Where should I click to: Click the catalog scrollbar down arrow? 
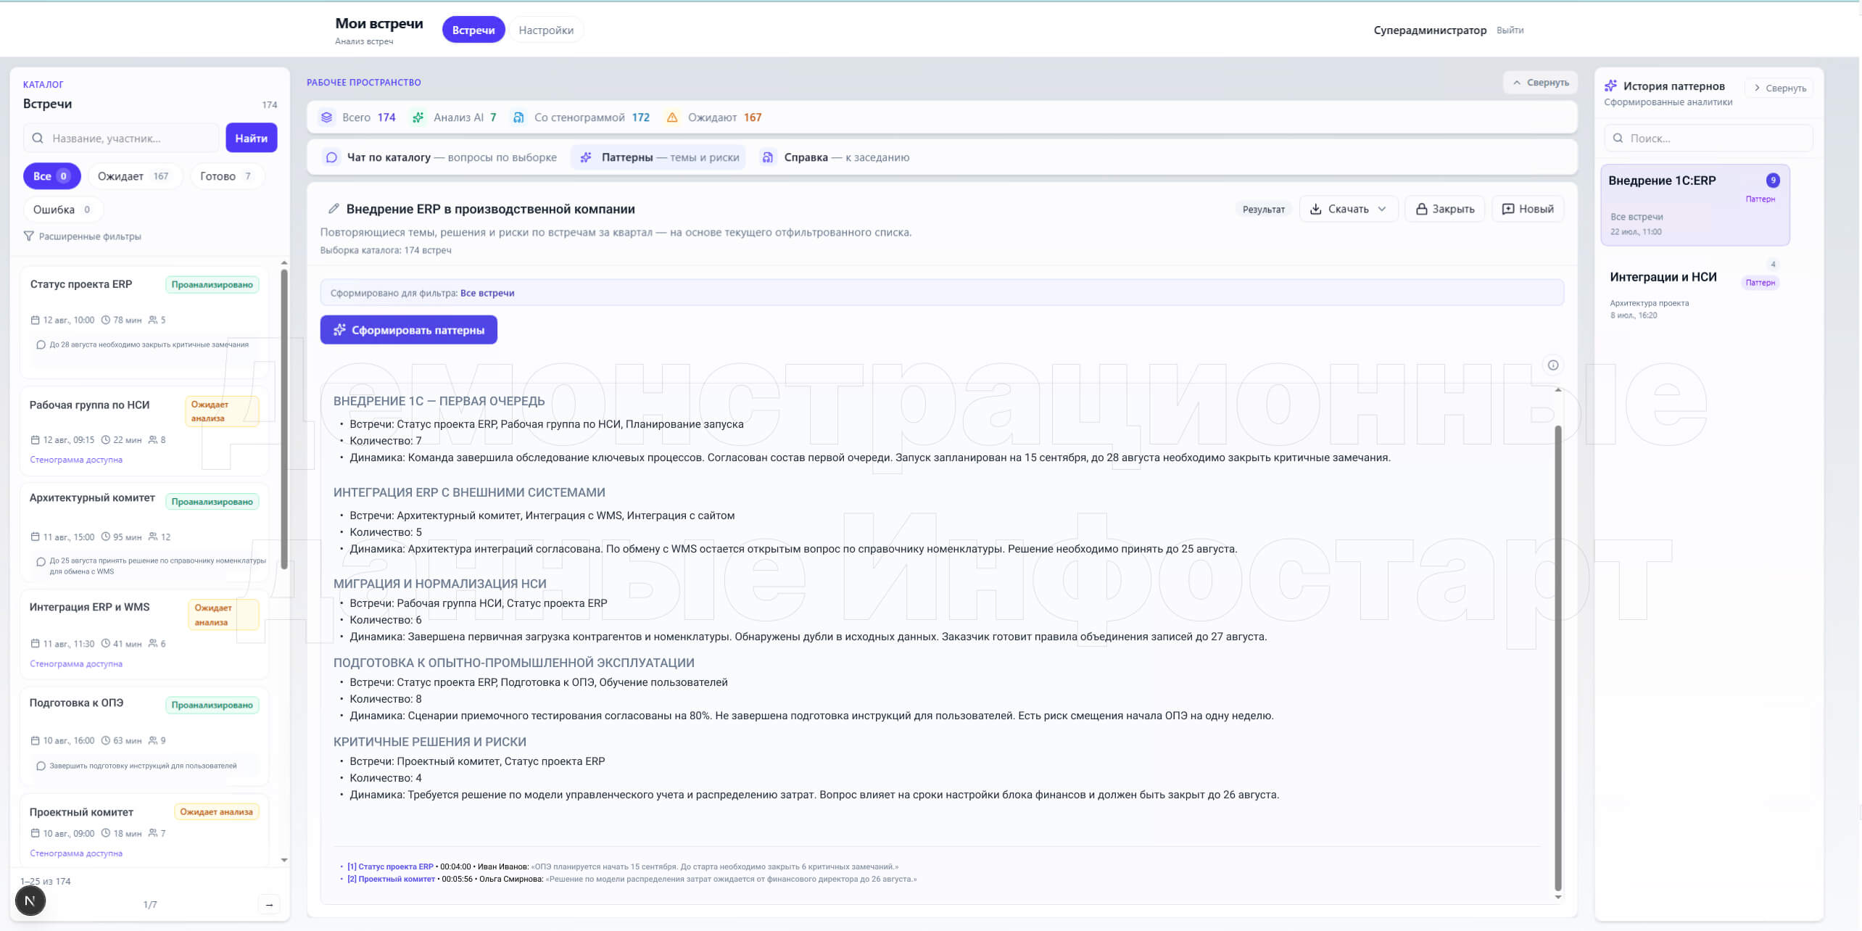(x=284, y=860)
